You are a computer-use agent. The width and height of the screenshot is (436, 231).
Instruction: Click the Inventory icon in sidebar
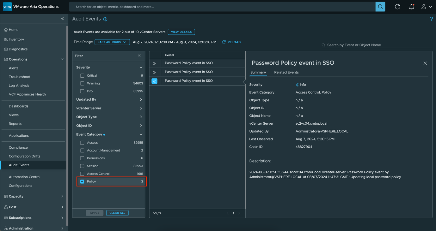coord(6,39)
